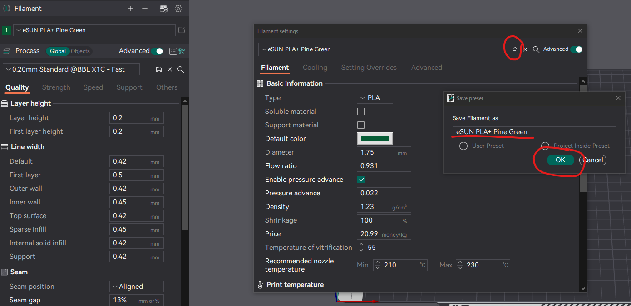Discard changes to the process preset (X icon)

pos(170,69)
